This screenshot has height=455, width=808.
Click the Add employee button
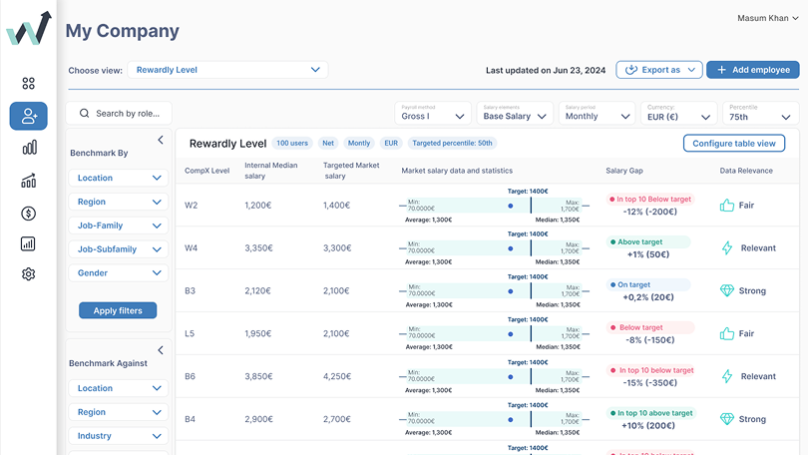tap(752, 70)
